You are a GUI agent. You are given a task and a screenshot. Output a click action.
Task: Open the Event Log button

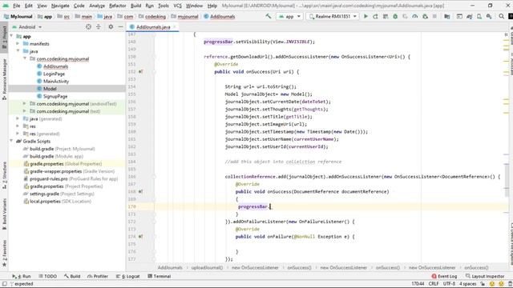(444, 276)
